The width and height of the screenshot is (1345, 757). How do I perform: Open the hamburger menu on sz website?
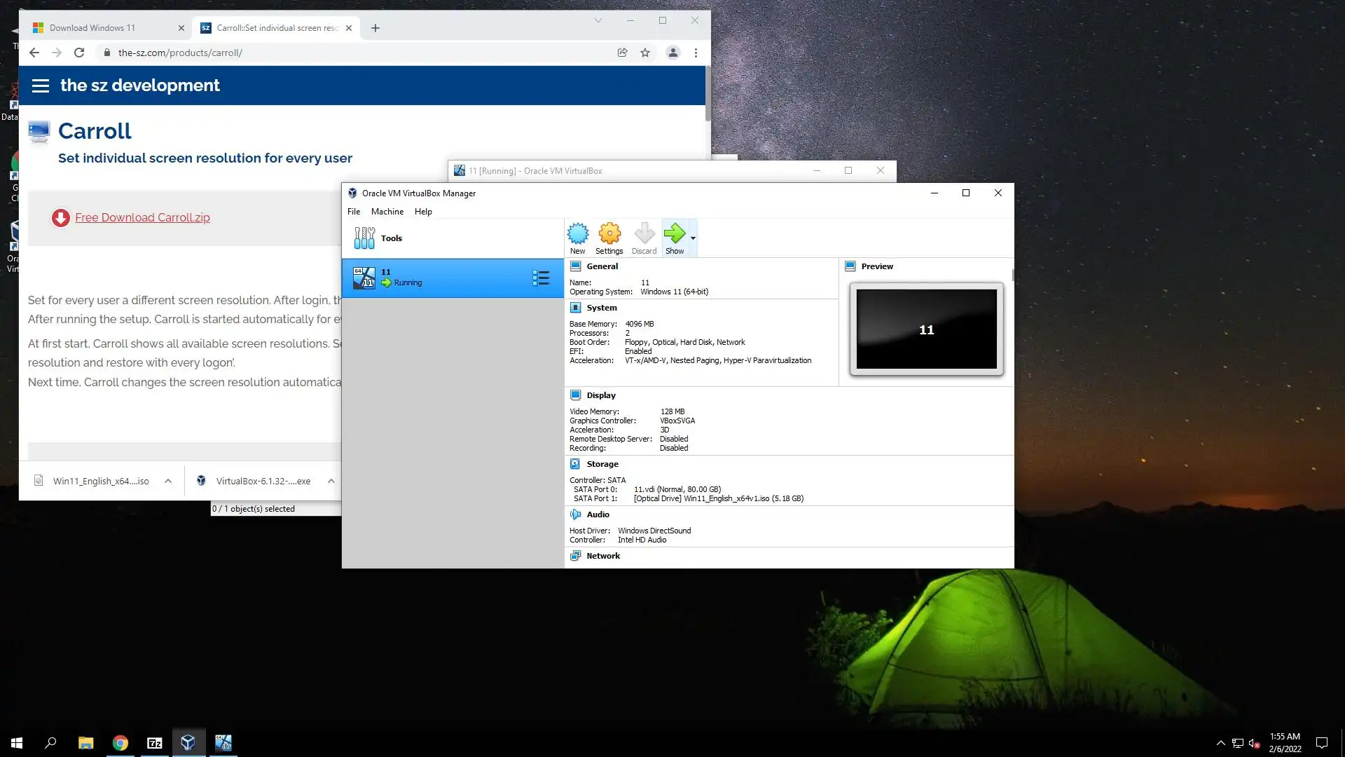click(x=41, y=86)
